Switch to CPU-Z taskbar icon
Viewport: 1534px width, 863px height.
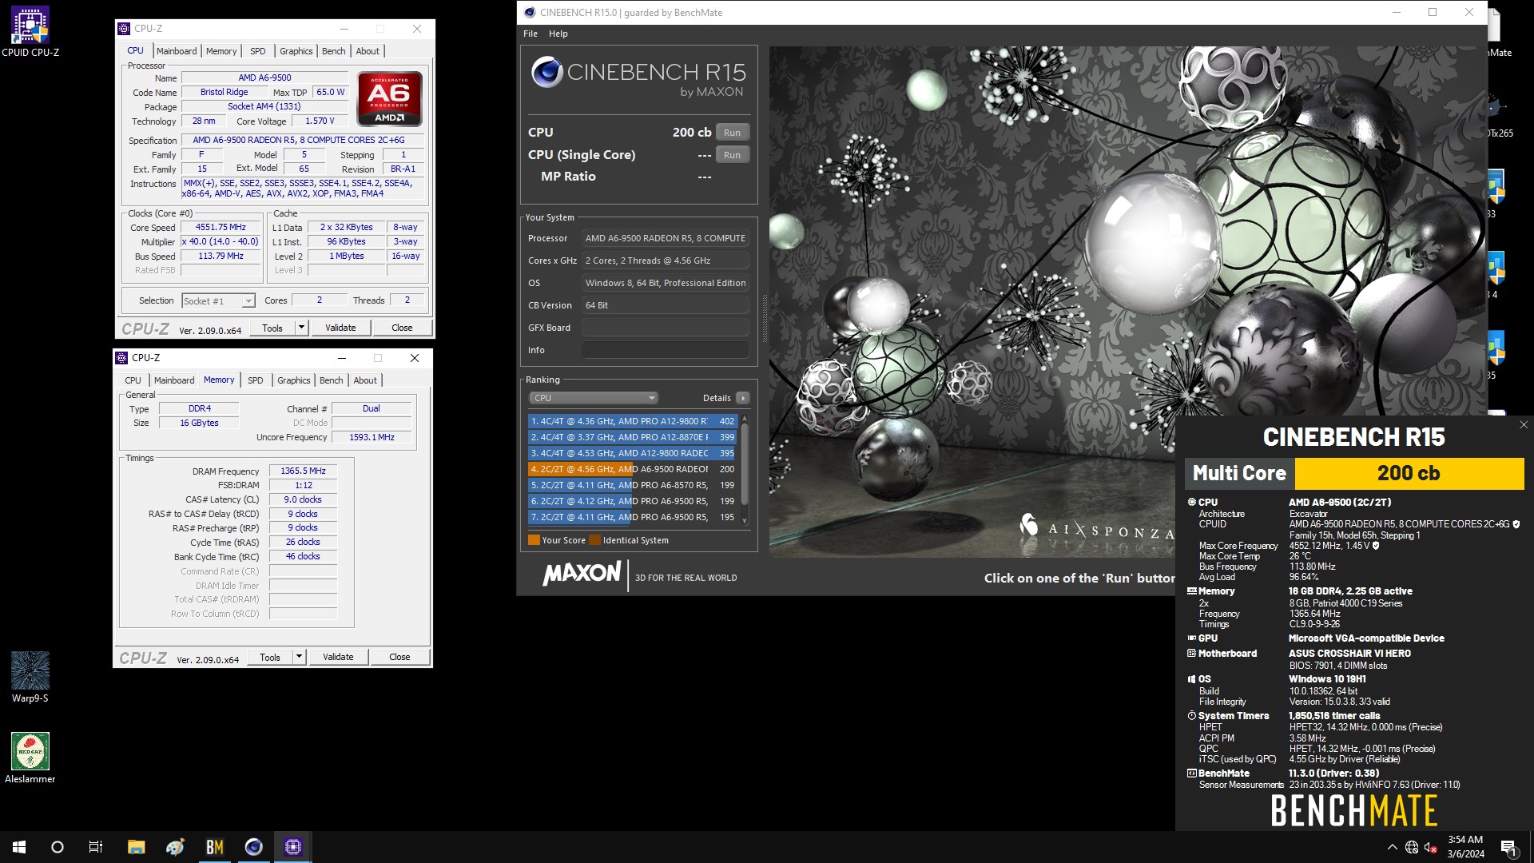coord(293,847)
